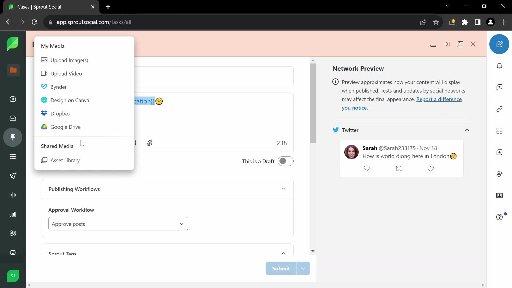Select the publishing/send sidebar icon

click(x=13, y=176)
